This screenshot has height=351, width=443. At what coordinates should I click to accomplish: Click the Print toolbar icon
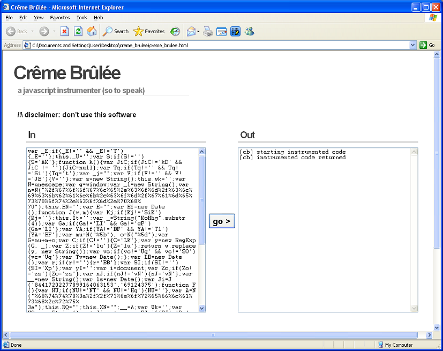208,32
